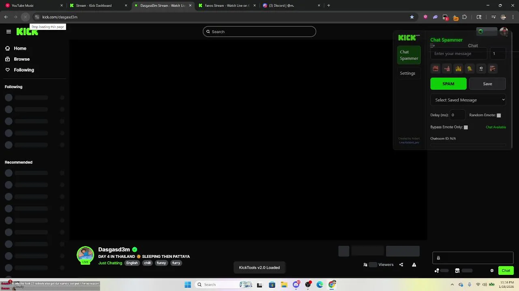Screen dimensions: 519x291
Task: Open the Kick user avatar menu
Action: pyautogui.click(x=504, y=32)
